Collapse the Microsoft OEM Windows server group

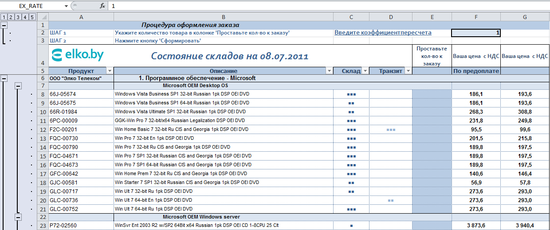pos(18,217)
